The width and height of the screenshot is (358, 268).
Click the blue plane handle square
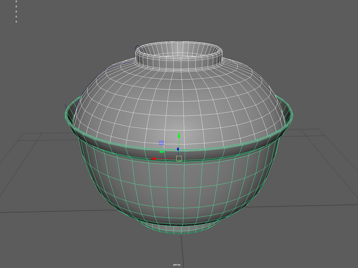coord(162,143)
